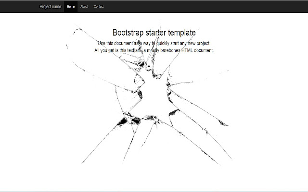The image size is (308, 192).
Task: Click the word starter in the heading
Action: coord(156,33)
